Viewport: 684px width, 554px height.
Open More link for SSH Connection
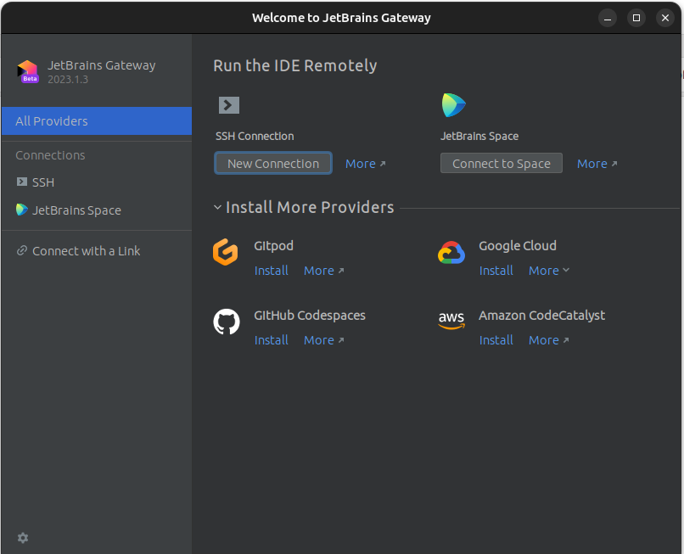(366, 164)
